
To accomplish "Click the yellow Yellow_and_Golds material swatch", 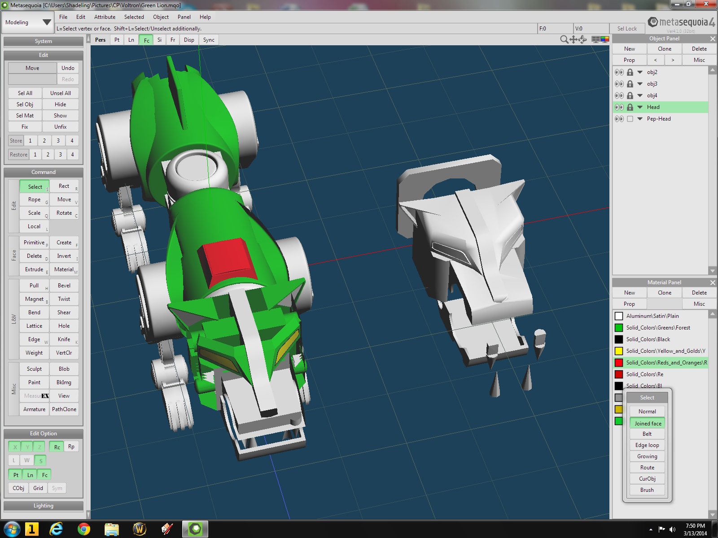I will click(619, 351).
